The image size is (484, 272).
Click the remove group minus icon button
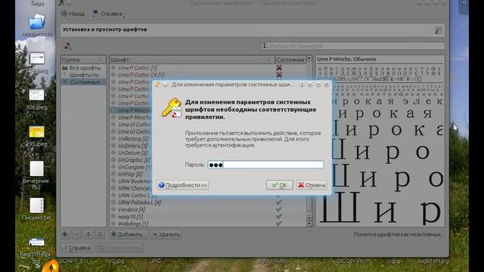(76, 234)
